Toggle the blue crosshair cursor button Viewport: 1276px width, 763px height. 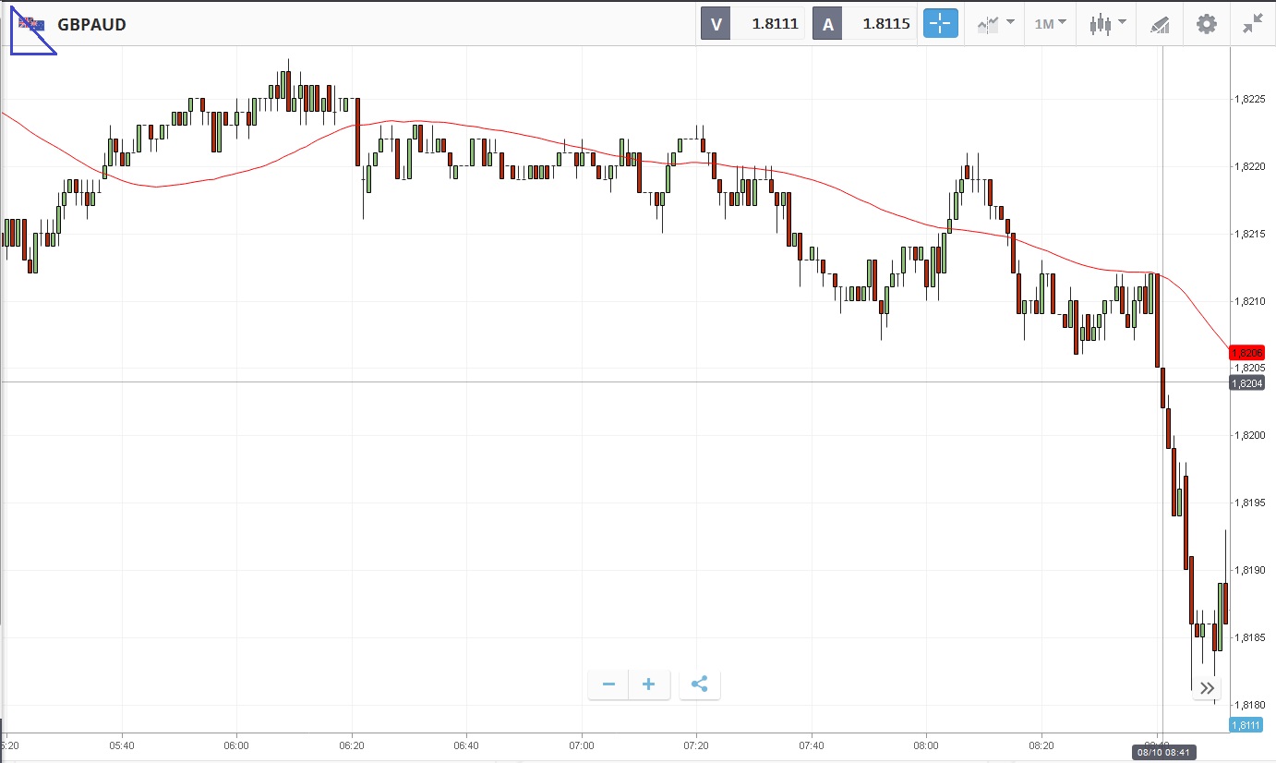tap(941, 24)
